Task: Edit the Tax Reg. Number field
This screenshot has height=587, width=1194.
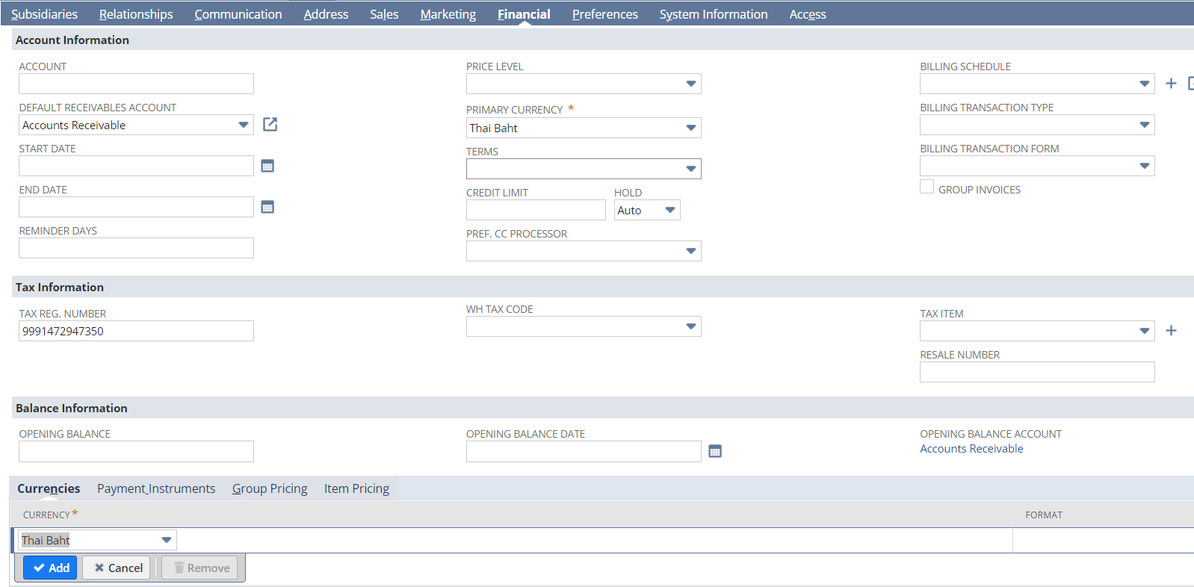Action: pos(136,331)
